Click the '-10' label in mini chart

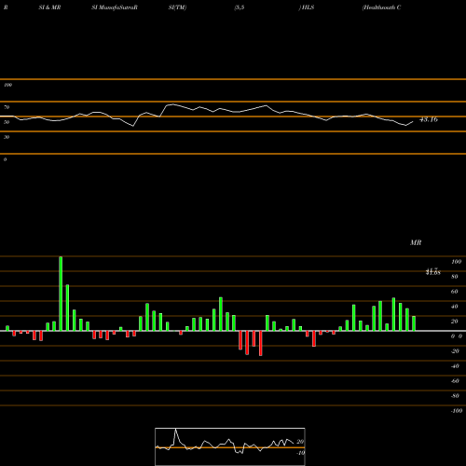[300, 453]
